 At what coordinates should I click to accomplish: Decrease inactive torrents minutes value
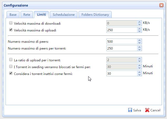click(x=139, y=75)
